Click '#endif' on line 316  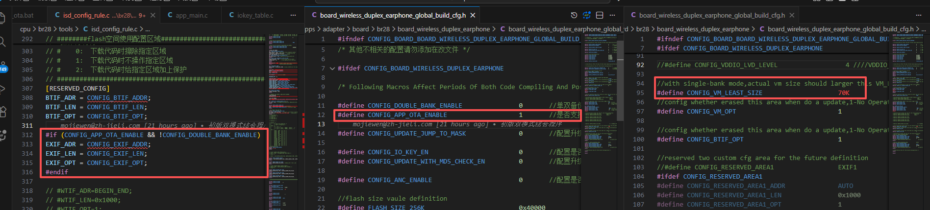57,172
